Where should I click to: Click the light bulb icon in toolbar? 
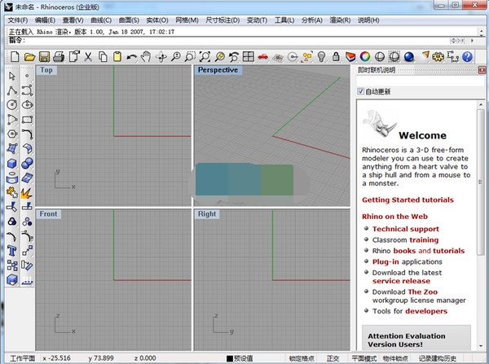322,57
